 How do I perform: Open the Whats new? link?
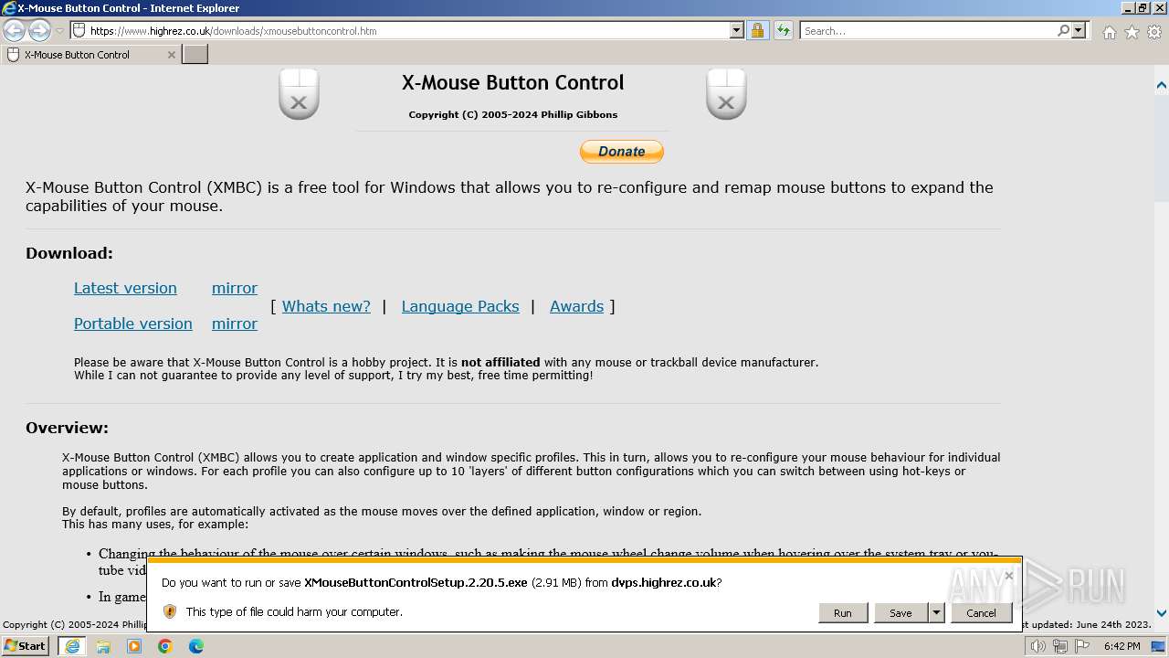tap(326, 306)
